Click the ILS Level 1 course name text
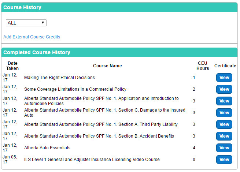The height and width of the screenshot is (172, 240). [x=92, y=160]
